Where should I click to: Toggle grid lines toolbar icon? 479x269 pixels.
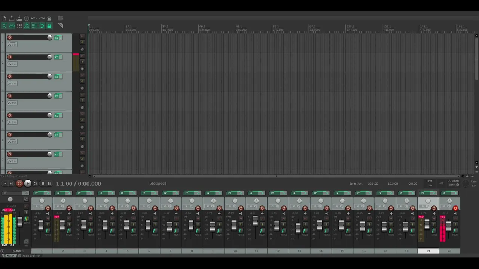(34, 26)
